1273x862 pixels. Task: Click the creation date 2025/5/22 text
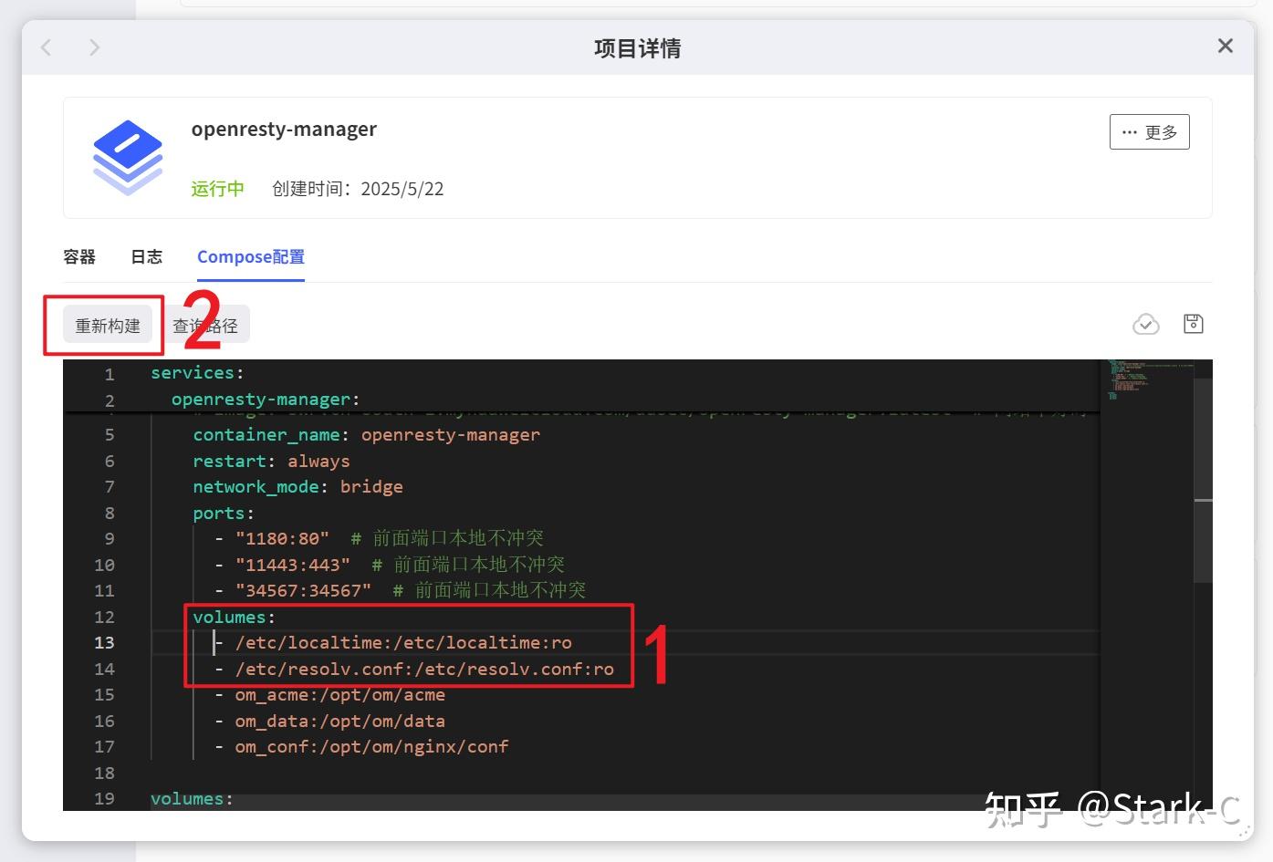tap(402, 189)
